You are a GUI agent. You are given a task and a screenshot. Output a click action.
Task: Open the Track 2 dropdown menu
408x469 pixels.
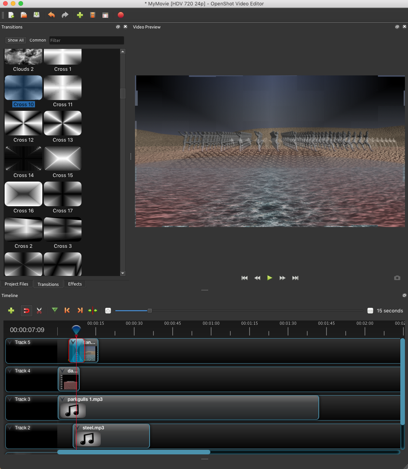10,428
